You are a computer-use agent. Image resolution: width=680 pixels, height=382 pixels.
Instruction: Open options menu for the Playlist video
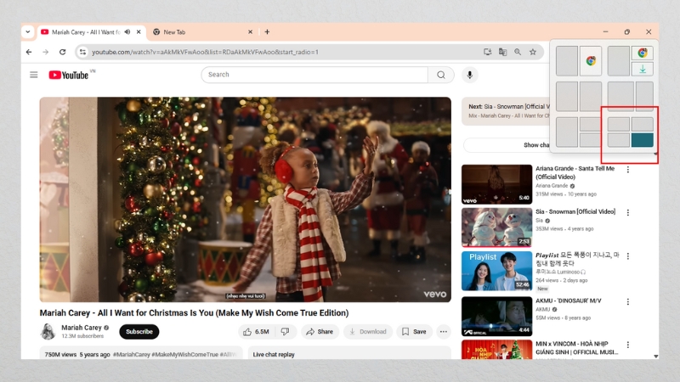(628, 256)
